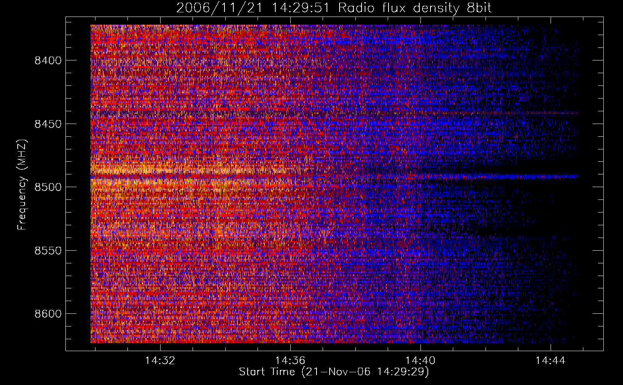Click the 14:36 time axis label

tap(290, 360)
